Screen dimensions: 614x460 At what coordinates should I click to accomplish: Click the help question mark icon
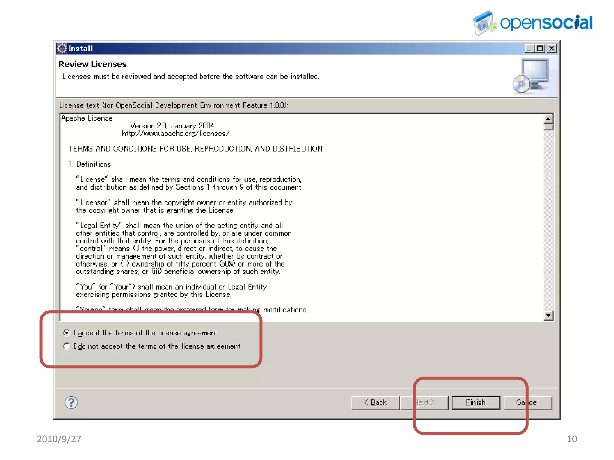coord(71,402)
